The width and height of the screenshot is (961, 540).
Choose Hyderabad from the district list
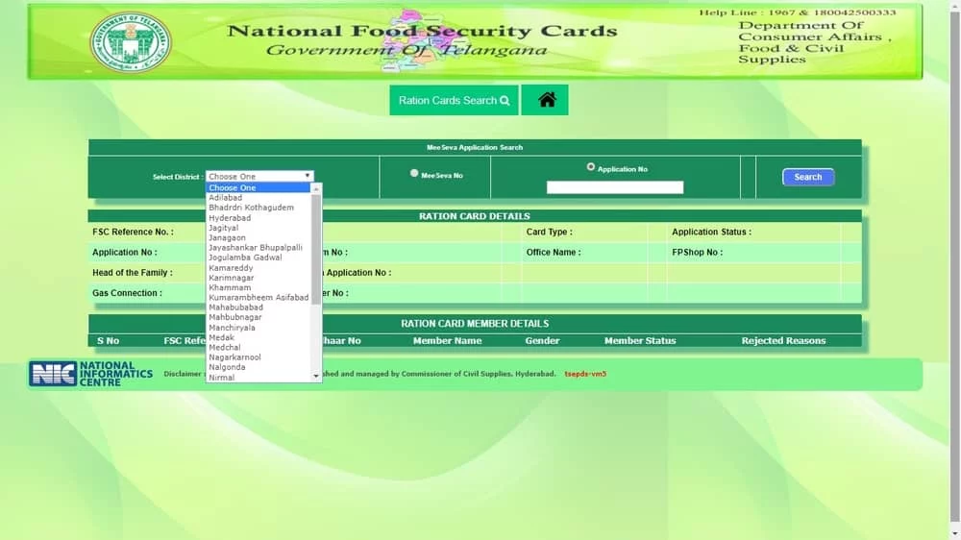tap(230, 217)
